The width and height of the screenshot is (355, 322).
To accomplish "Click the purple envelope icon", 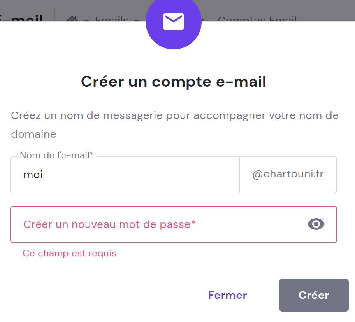I will click(173, 22).
